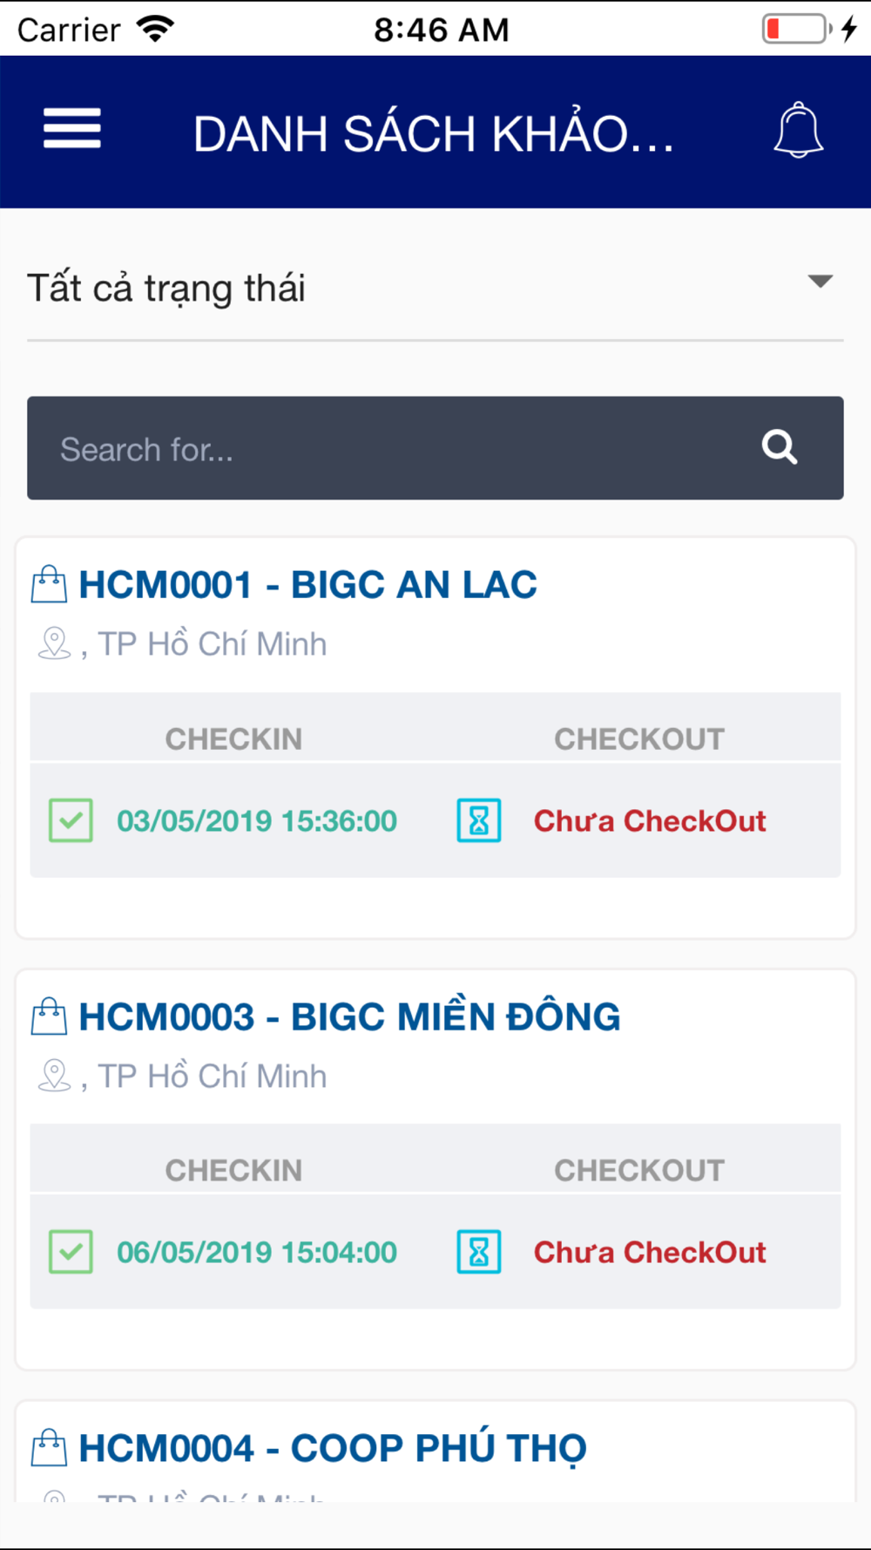Tap hourglass icon in HCM0001 checkout
Image resolution: width=871 pixels, height=1550 pixels.
(x=479, y=820)
